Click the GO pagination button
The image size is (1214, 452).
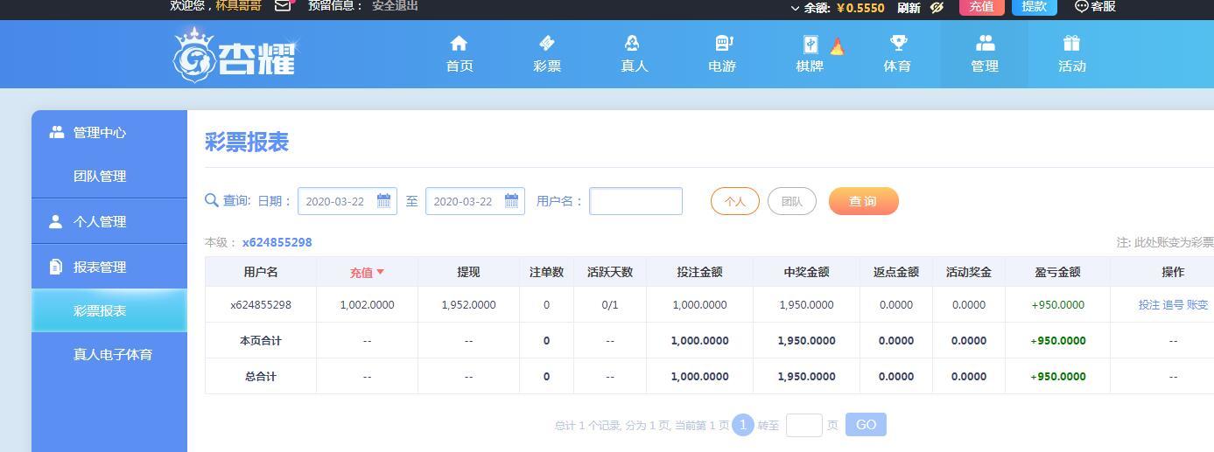[x=866, y=425]
